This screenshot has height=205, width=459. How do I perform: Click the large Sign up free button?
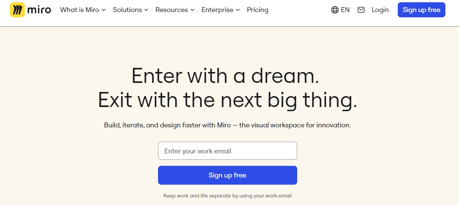tap(227, 175)
